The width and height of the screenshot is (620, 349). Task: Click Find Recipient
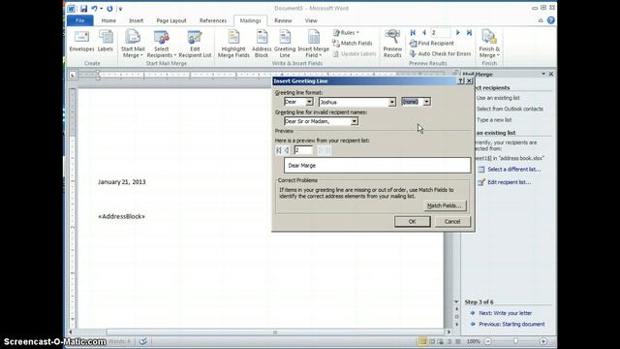432,43
